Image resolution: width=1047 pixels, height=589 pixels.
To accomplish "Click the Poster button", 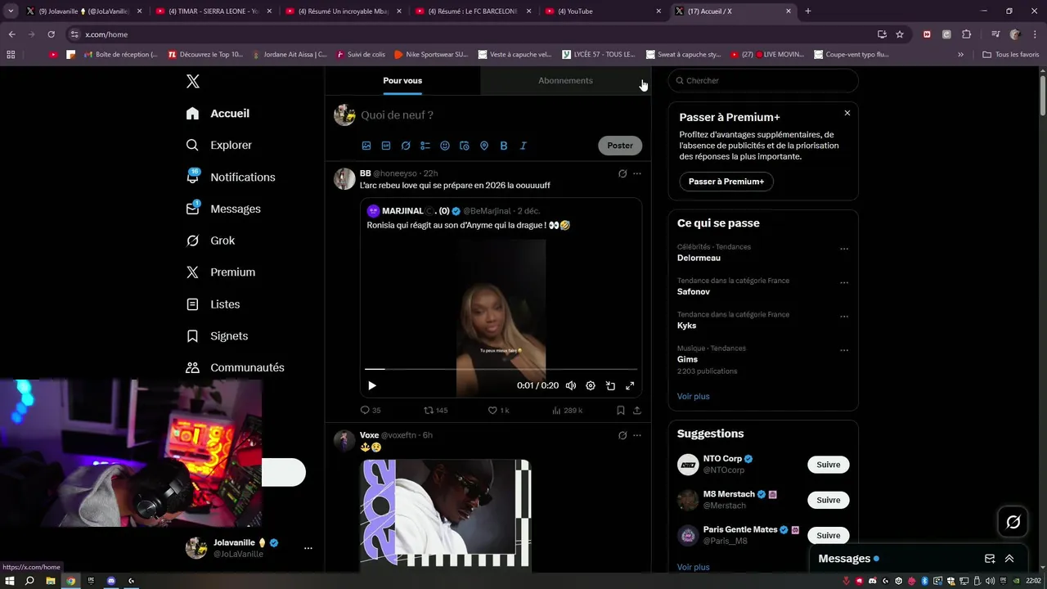I will 620,146.
